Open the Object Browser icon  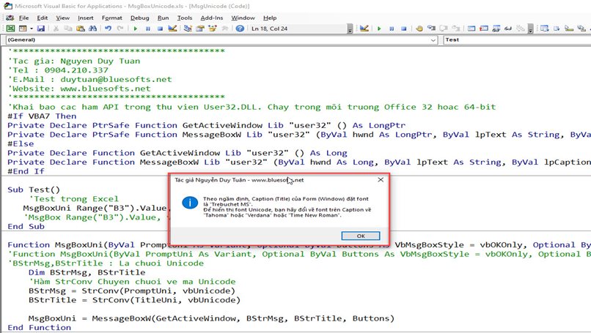(213, 29)
